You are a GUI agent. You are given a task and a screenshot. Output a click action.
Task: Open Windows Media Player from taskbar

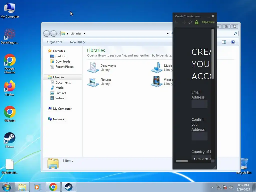tap(37, 187)
